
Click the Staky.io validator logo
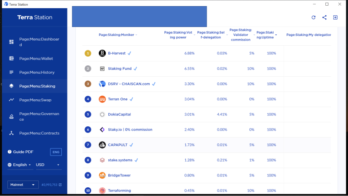pyautogui.click(x=102, y=129)
